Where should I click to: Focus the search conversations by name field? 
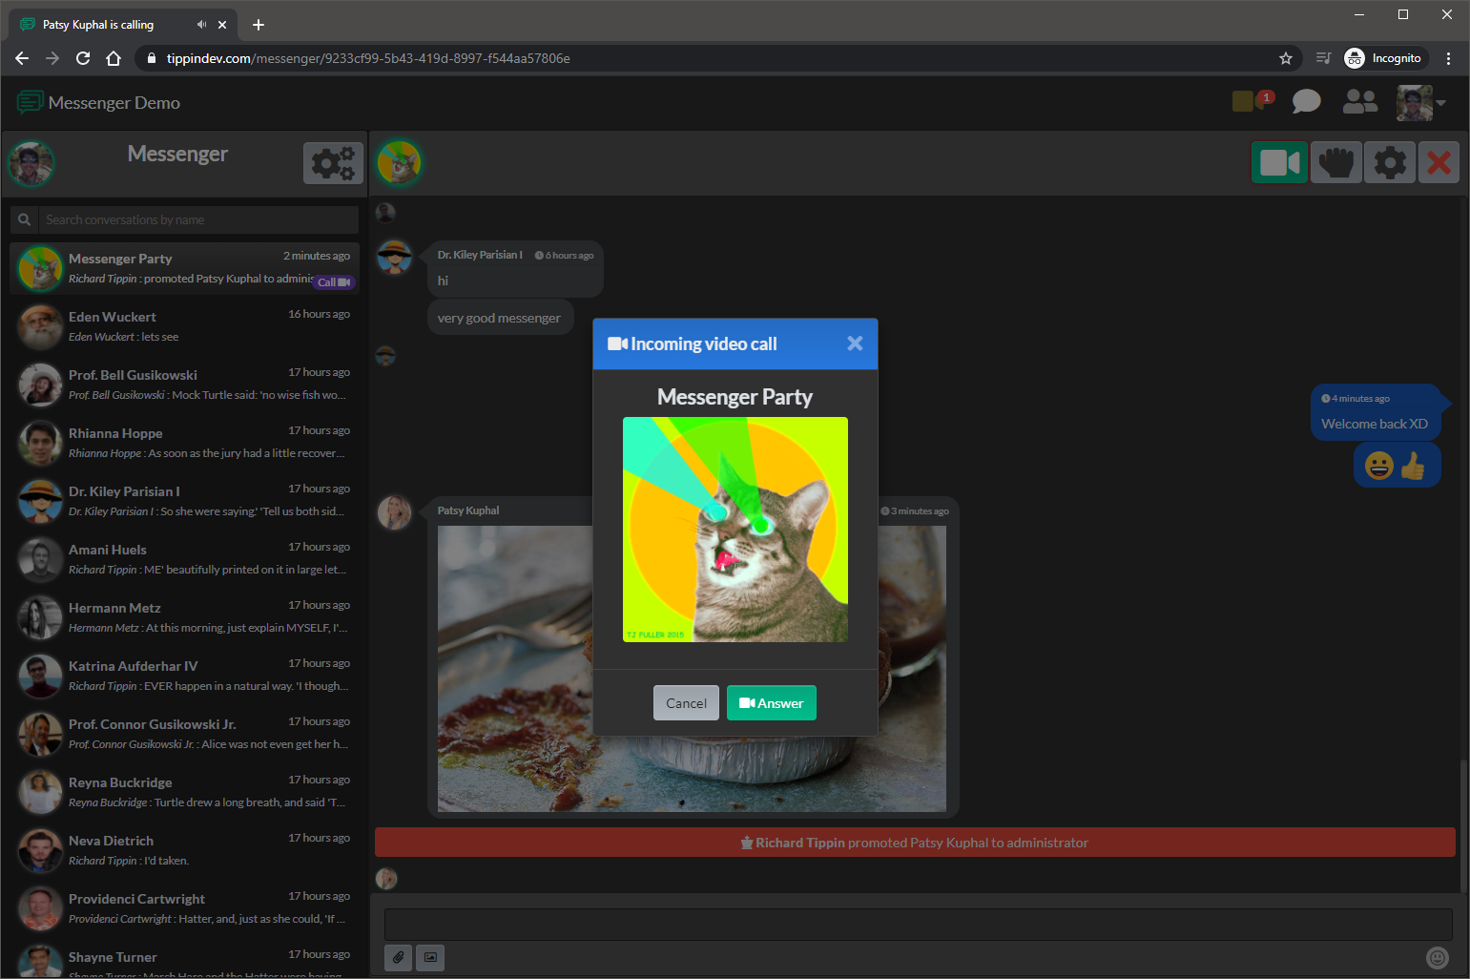pos(198,219)
